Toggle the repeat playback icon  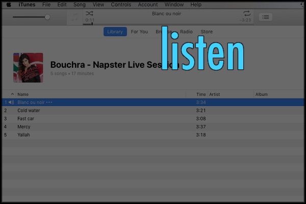coord(247,13)
